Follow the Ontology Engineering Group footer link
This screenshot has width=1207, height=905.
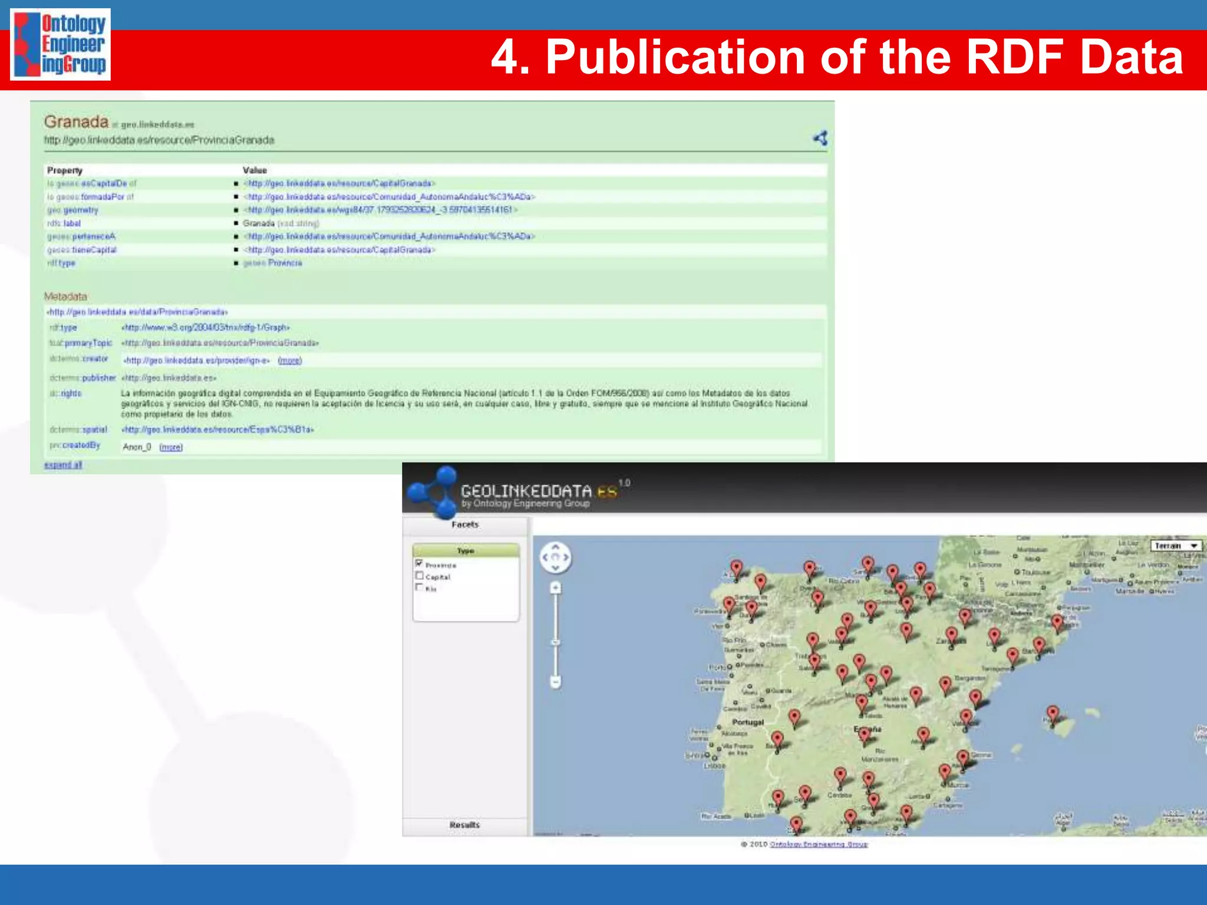(818, 844)
